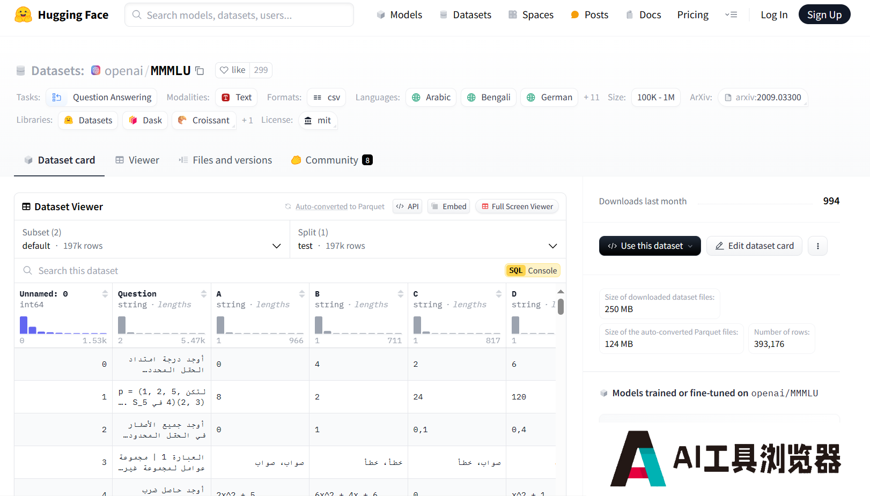Open the extra navigation menu icon
The width and height of the screenshot is (870, 496).
click(731, 15)
